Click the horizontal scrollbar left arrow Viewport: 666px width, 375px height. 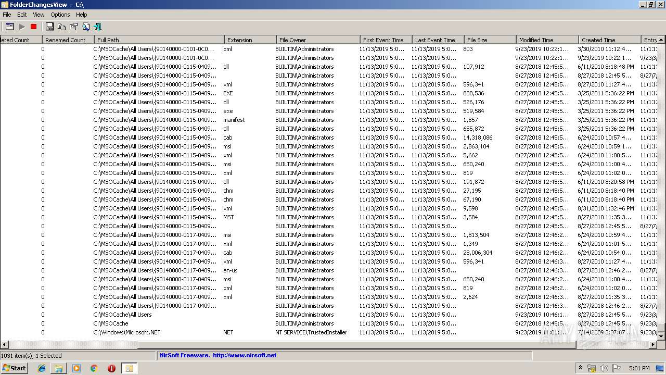click(4, 344)
